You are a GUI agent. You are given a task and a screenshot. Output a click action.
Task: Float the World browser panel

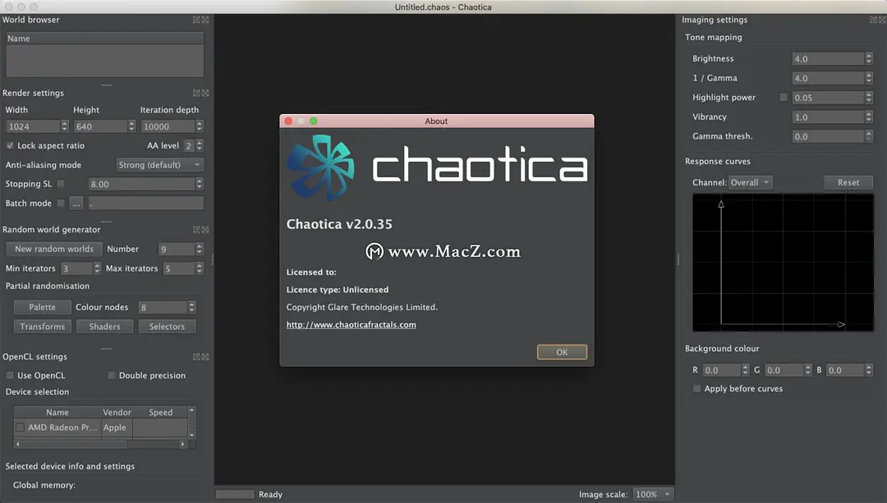[196, 20]
